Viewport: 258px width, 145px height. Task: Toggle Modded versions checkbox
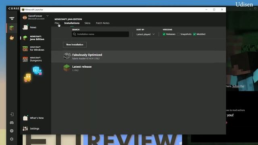point(194,34)
